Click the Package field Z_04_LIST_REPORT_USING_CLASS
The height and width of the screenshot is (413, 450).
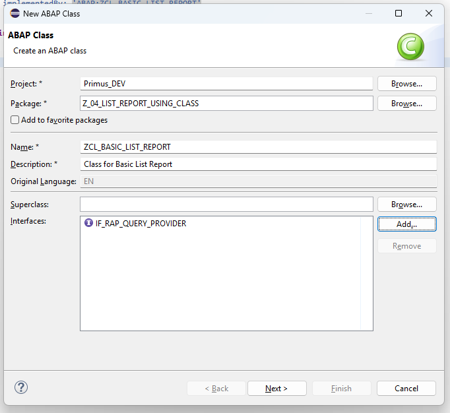point(226,104)
